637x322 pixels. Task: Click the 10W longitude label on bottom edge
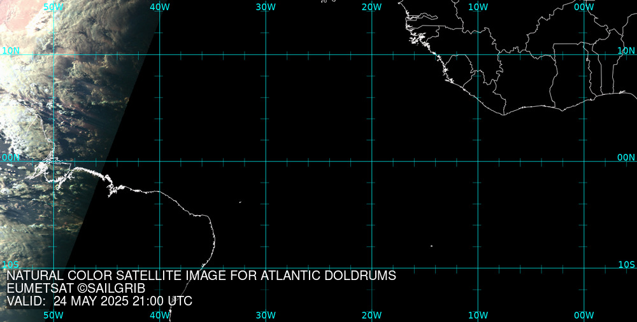[x=478, y=316]
